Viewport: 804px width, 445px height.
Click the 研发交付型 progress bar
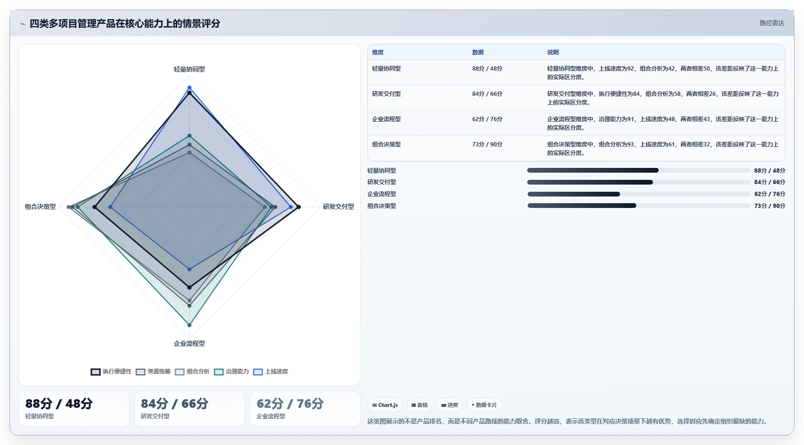point(639,182)
